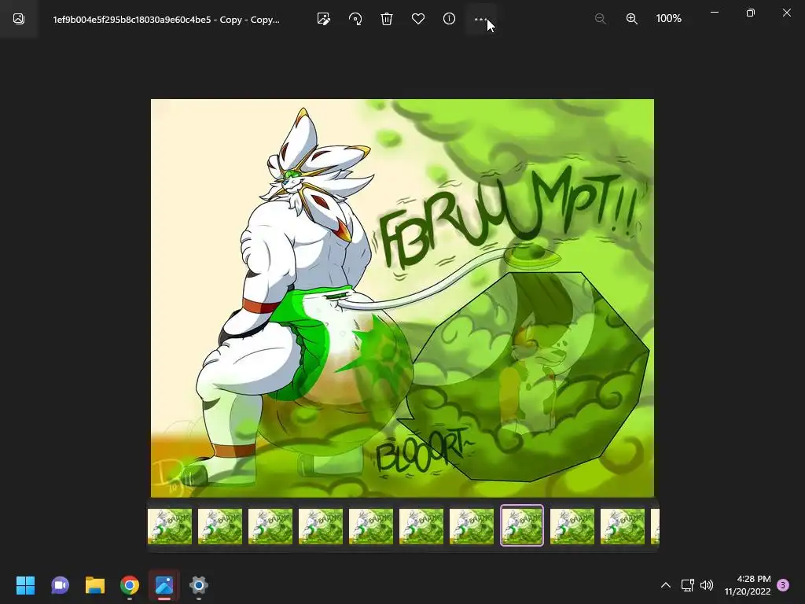Open File Explorer from the taskbar
Screen dimensions: 805x604
(x=95, y=585)
